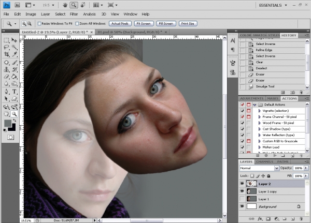Select the Clone Stamp tool
This screenshot has height=223, width=311.
pos(6,69)
